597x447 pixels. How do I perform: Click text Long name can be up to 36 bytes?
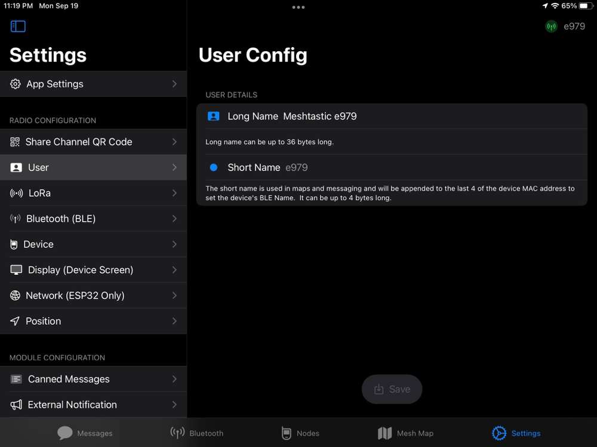click(270, 142)
